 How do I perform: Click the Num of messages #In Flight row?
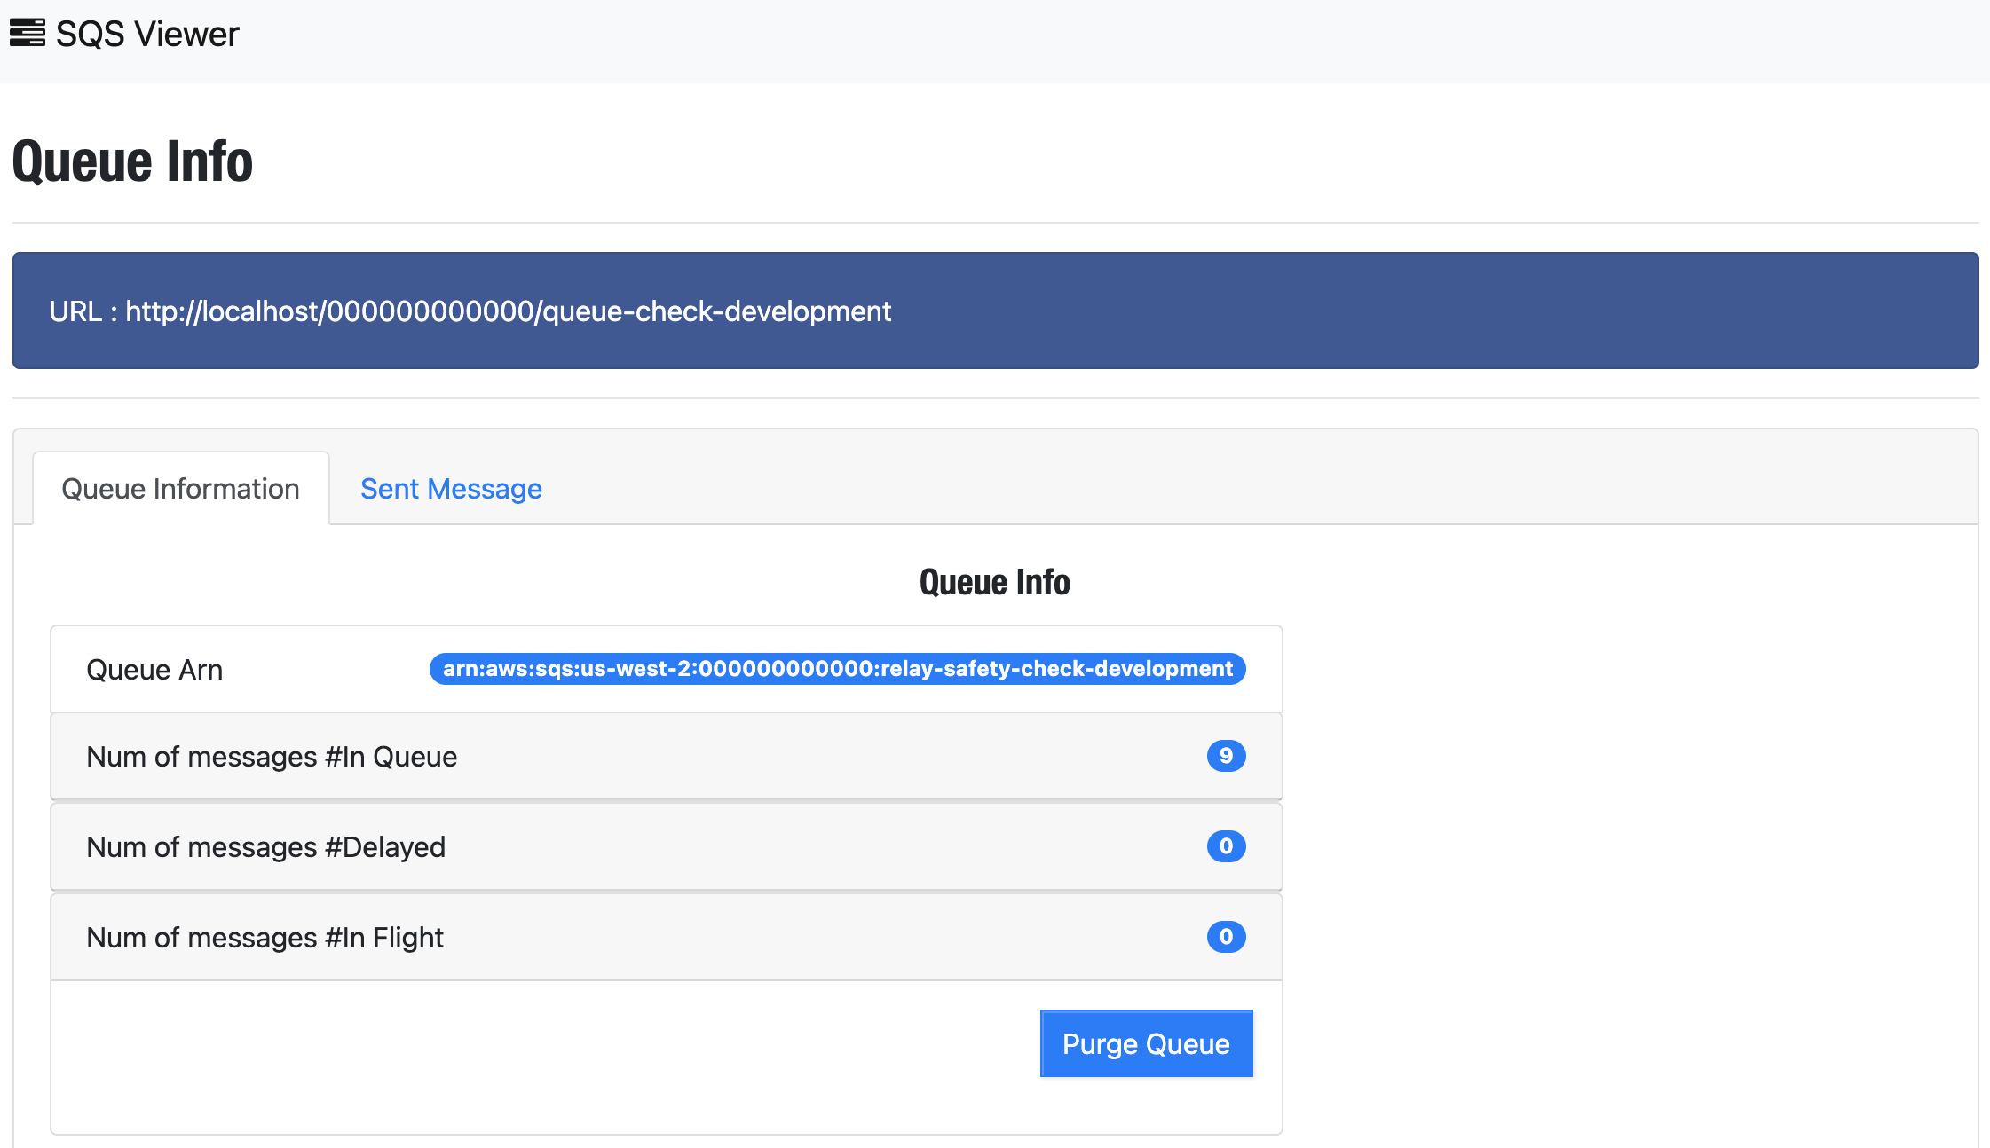pos(621,936)
